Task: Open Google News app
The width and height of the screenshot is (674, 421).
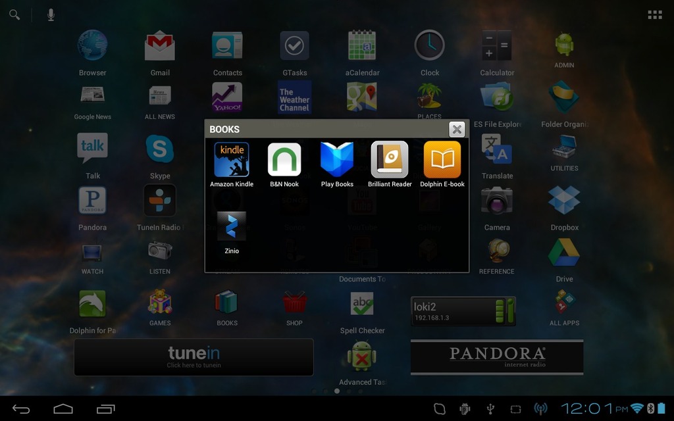Action: point(92,95)
